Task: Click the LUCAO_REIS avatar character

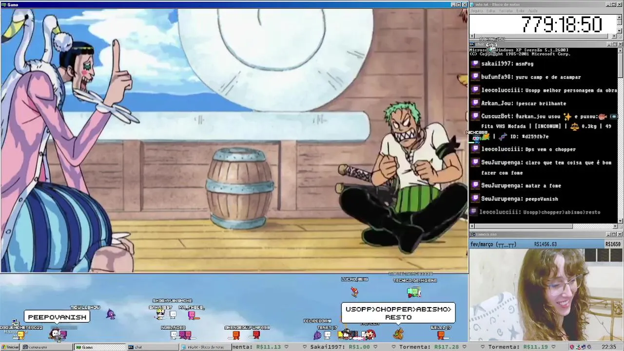Action: 354,291
